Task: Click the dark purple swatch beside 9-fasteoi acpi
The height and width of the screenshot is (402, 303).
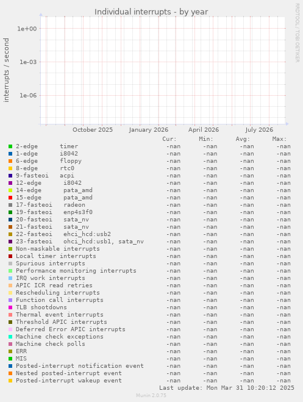Action: [x=10, y=176]
